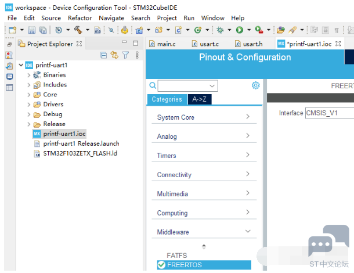The width and height of the screenshot is (354, 273).
Task: Select FATFS in the Middleware list
Action: click(x=177, y=256)
